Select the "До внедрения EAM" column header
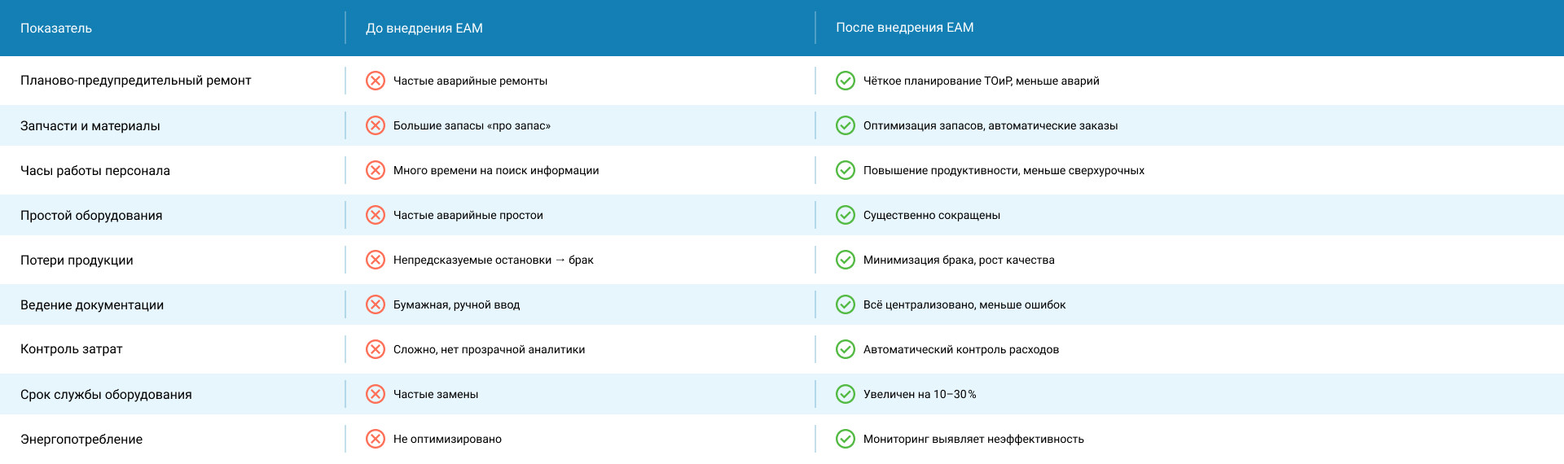1564x464 pixels. 424,28
